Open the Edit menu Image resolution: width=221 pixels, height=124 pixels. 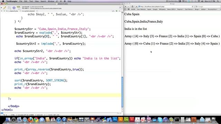pos(26,1)
